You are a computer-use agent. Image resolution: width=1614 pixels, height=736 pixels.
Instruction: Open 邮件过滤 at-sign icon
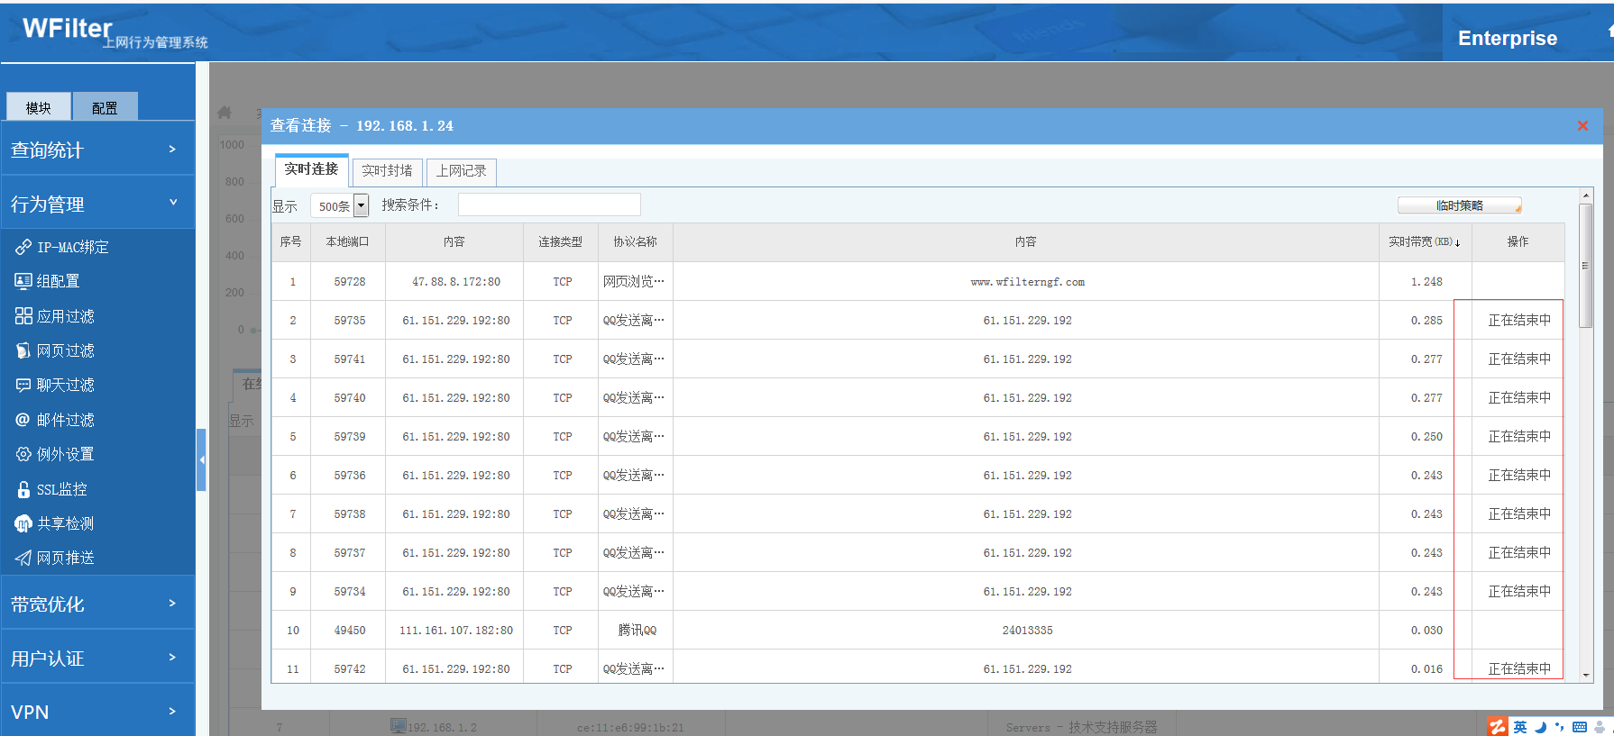[x=23, y=420]
